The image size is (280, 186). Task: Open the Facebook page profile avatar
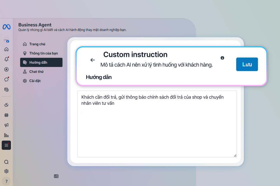pos(6,40)
